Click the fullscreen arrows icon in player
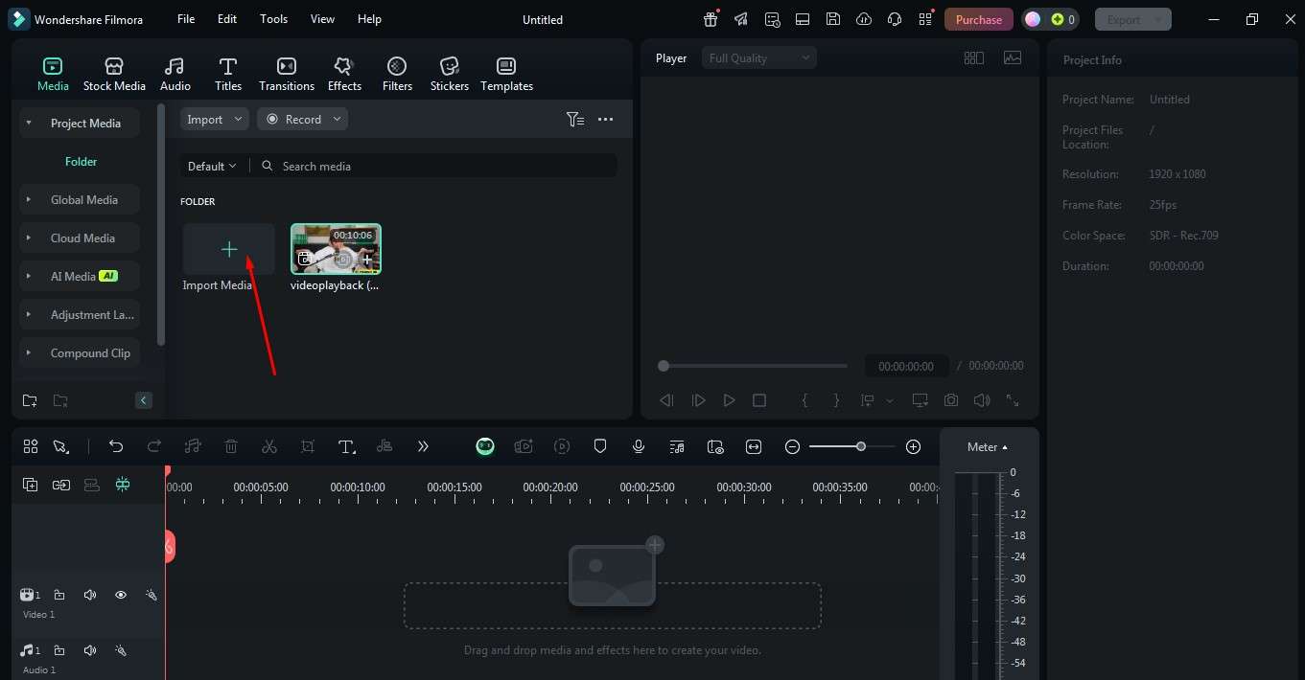1305x680 pixels. (1013, 400)
